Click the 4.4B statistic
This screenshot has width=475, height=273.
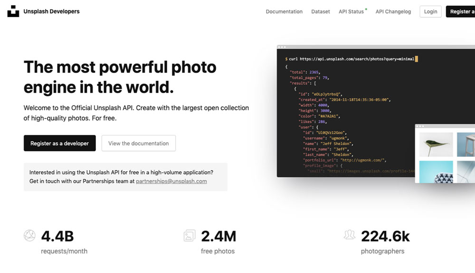(57, 236)
